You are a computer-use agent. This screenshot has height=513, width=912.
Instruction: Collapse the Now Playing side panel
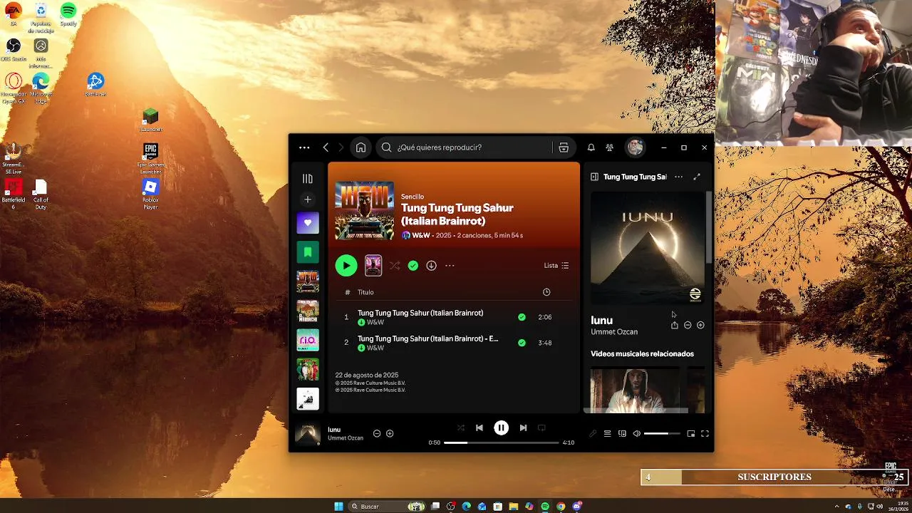[594, 177]
